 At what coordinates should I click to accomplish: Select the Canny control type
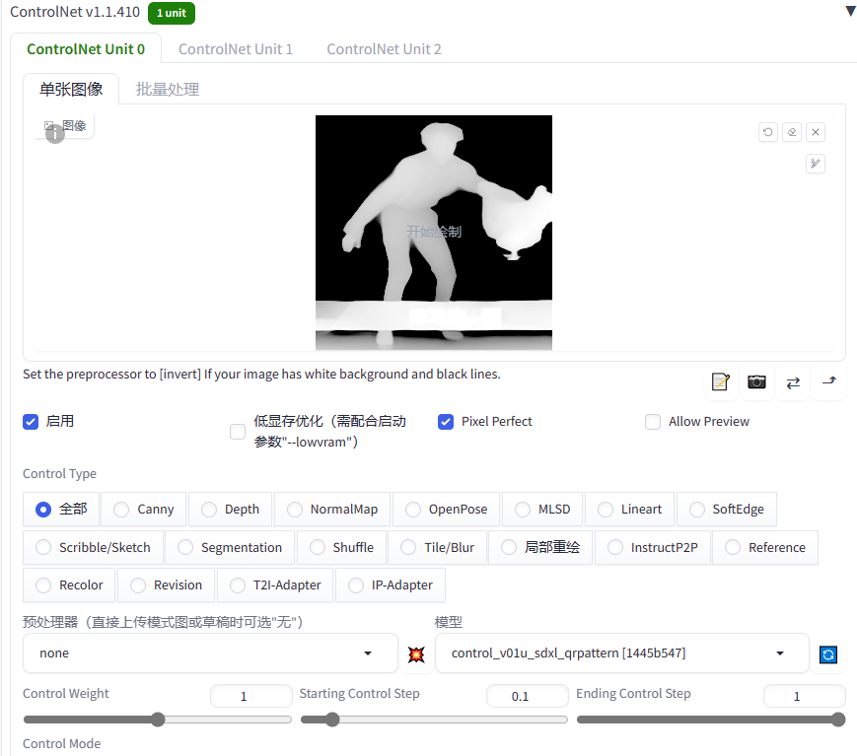[144, 510]
